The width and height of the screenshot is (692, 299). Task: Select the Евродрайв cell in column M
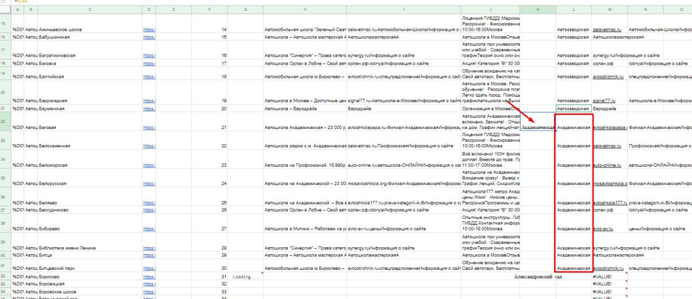coord(609,108)
